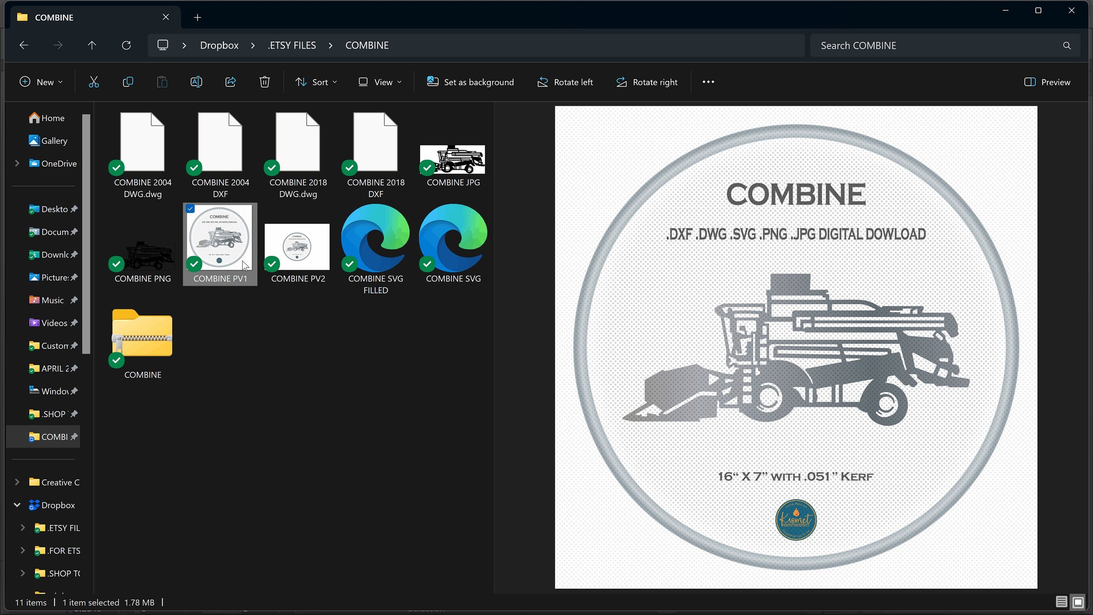
Task: Expand the .ETSY FIL tree node
Action: click(23, 527)
